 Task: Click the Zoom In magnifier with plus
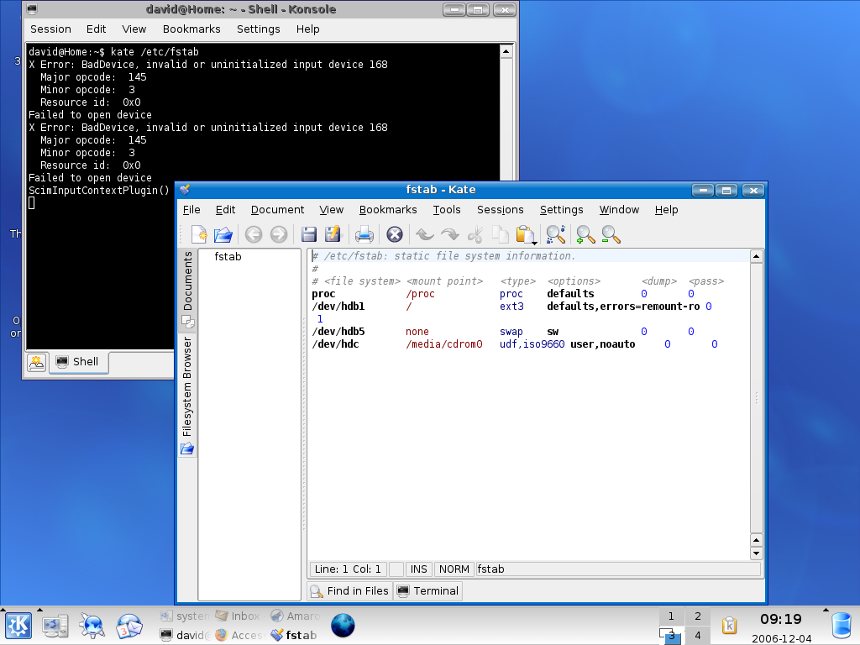pyautogui.click(x=585, y=235)
